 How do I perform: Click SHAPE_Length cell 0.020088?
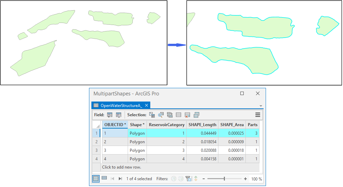[202, 150]
